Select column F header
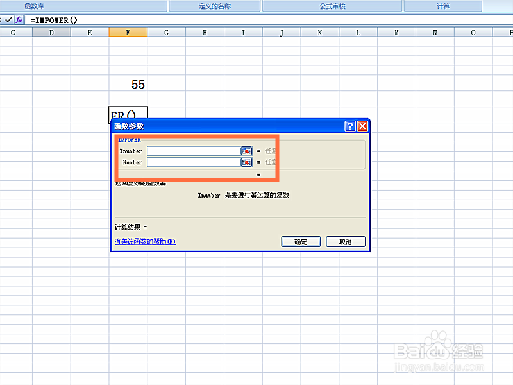This screenshot has width=513, height=385. [128, 33]
